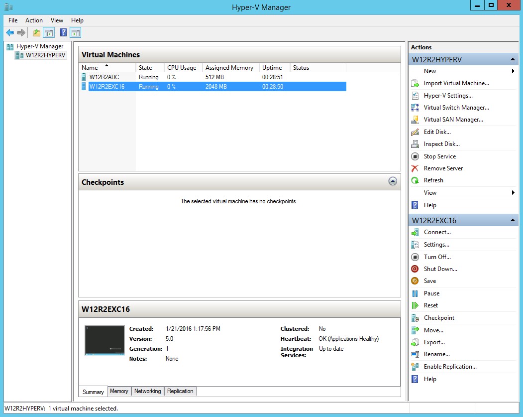This screenshot has height=417, width=523.
Task: Click the blue Help toolbar icon
Action: 63,33
